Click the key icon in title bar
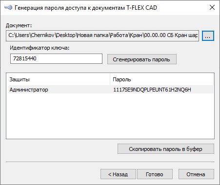Image resolution: width=220 pixels, height=185 pixels. point(8,7)
